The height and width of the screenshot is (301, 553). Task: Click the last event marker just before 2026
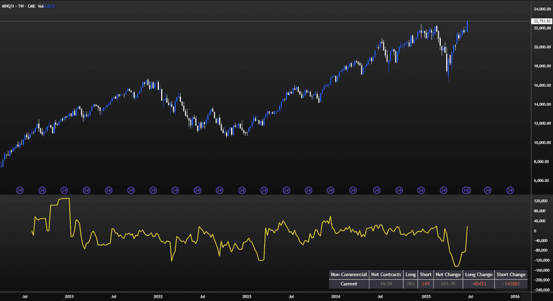(x=510, y=191)
